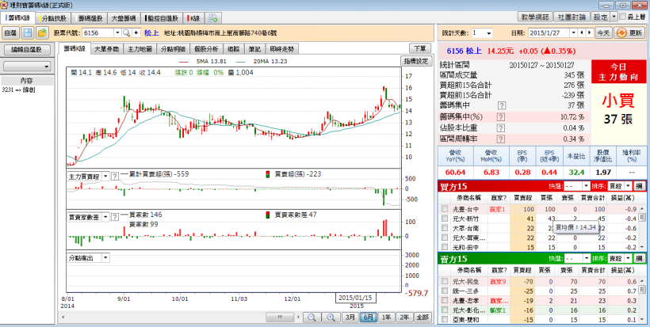Click the save (floppy disk) icon
The height and width of the screenshot is (327, 650).
[x=29, y=32]
